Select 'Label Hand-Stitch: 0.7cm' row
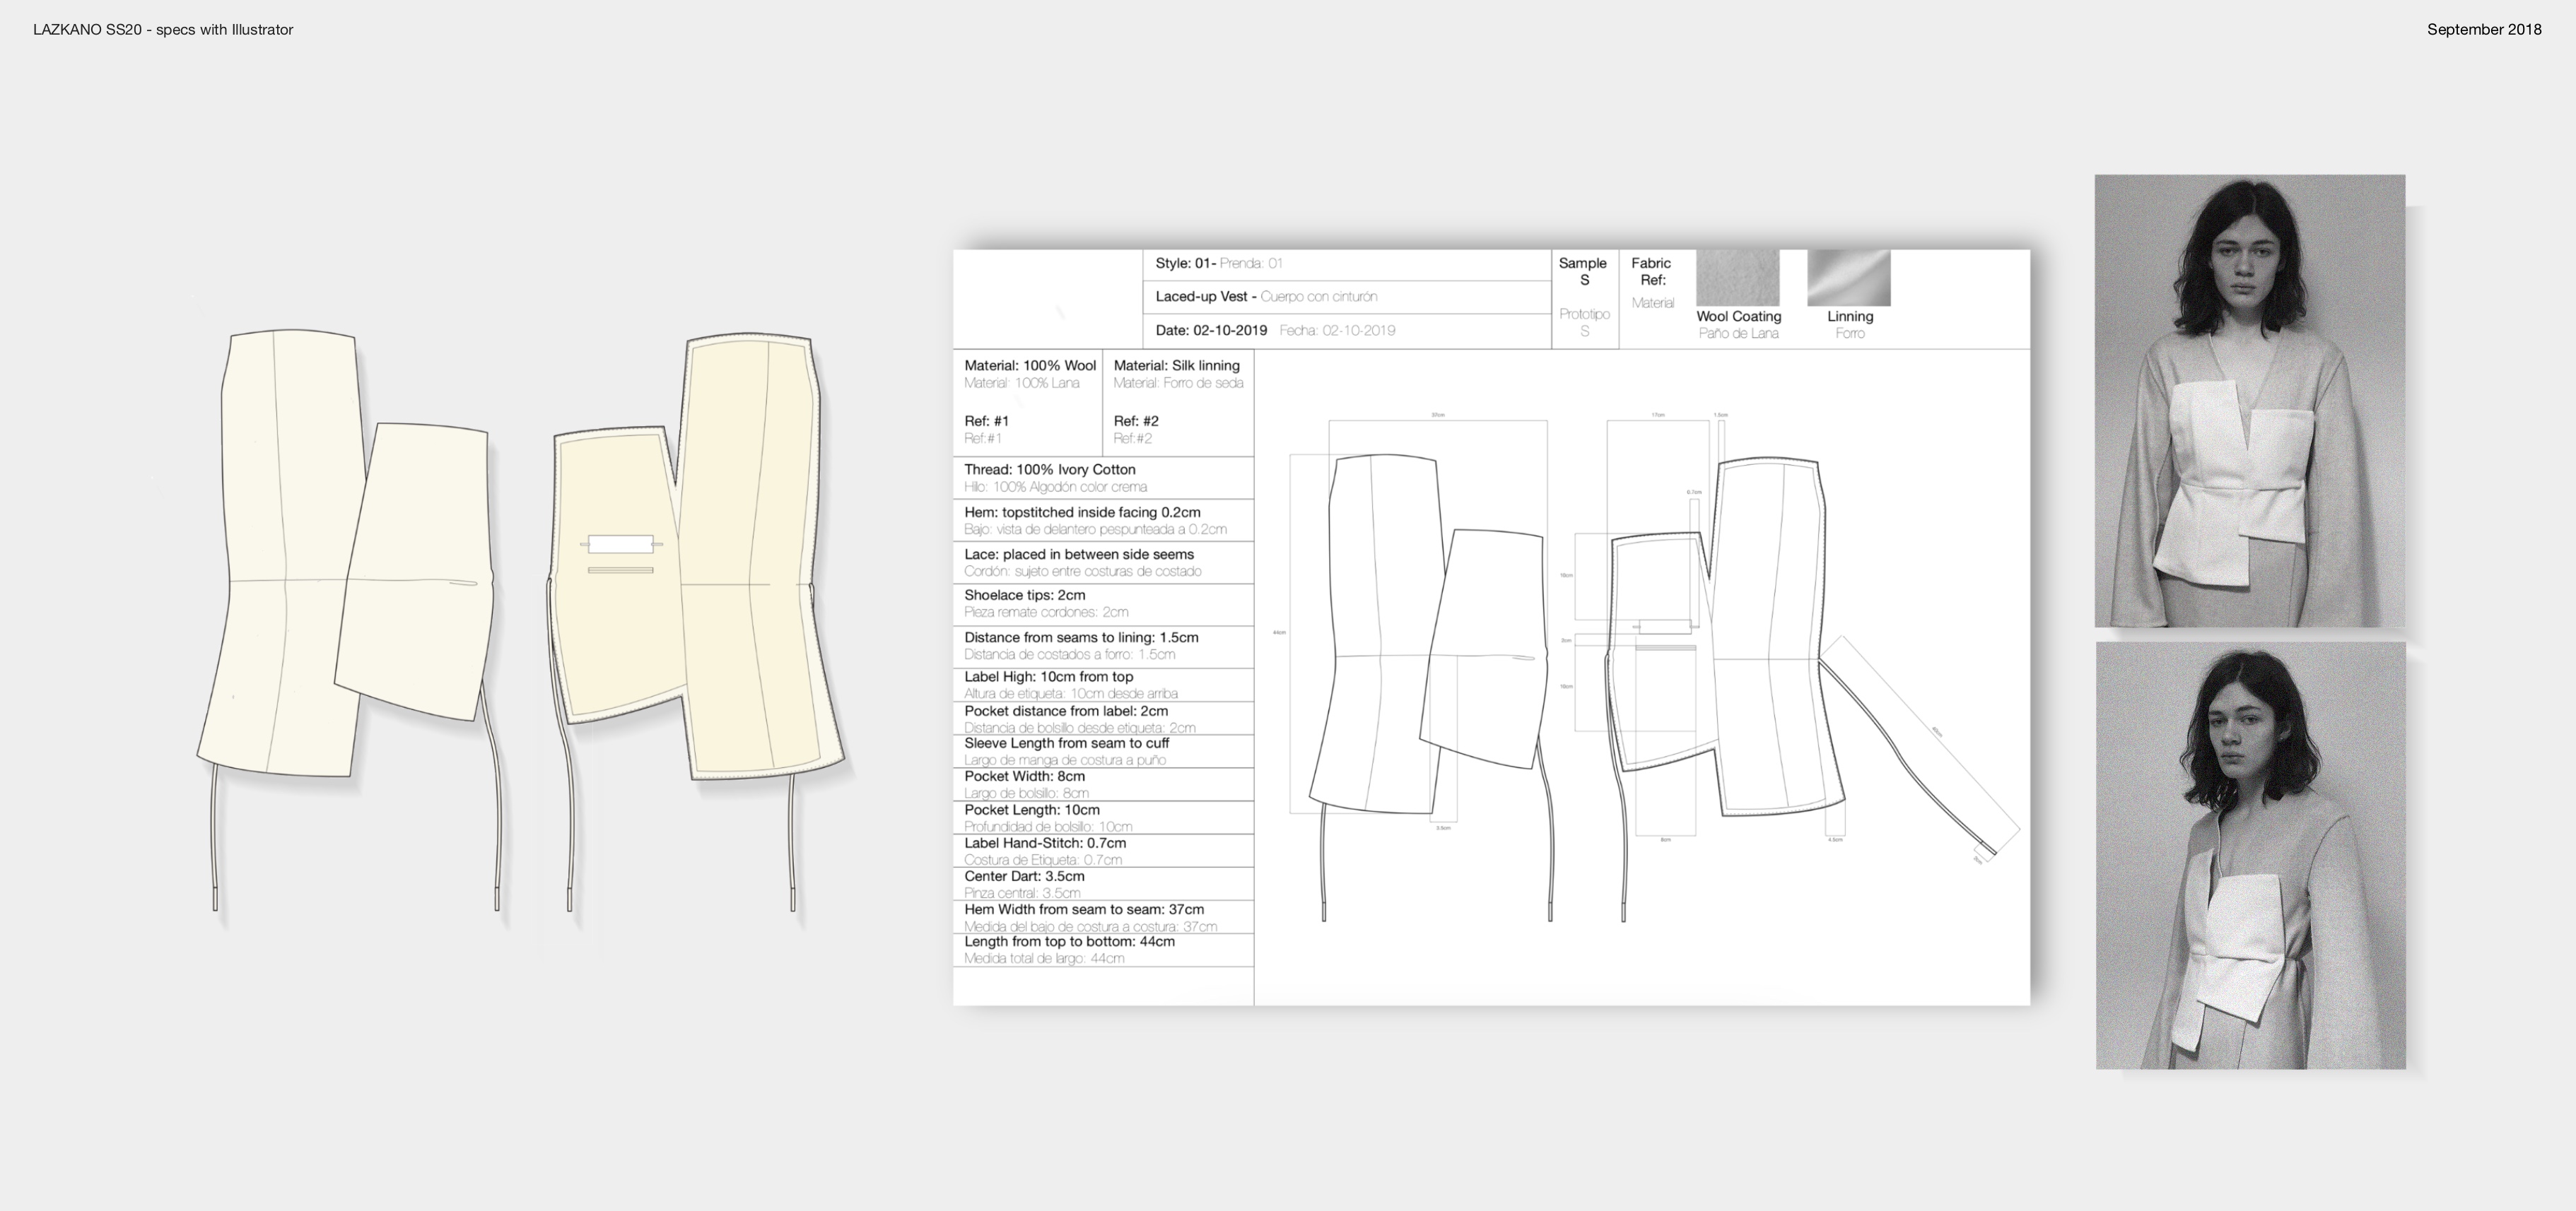 1103,850
